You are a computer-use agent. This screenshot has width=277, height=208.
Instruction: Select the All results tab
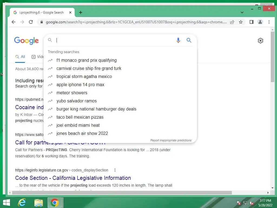click(x=20, y=57)
